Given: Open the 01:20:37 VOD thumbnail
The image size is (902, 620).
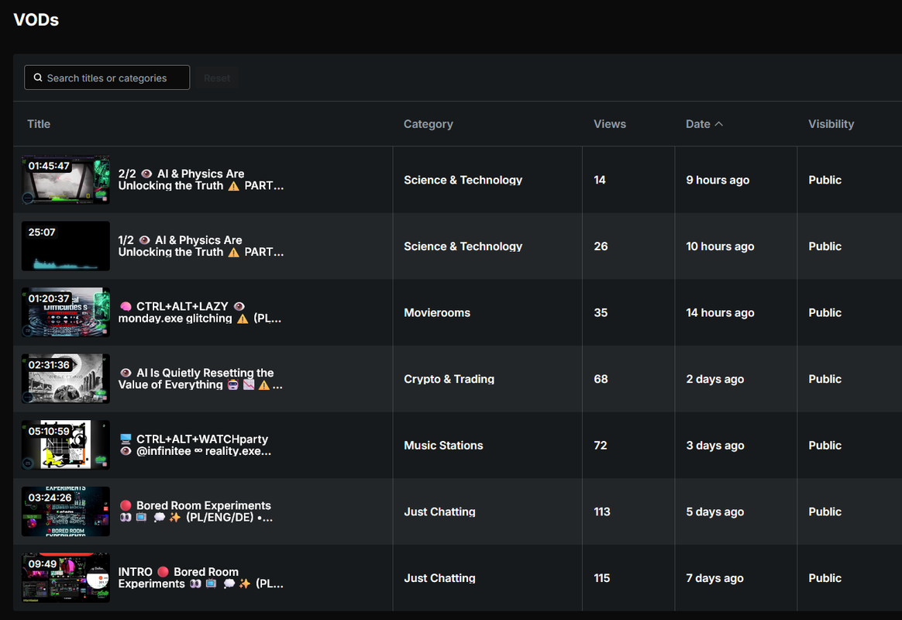Looking at the screenshot, I should coord(66,312).
